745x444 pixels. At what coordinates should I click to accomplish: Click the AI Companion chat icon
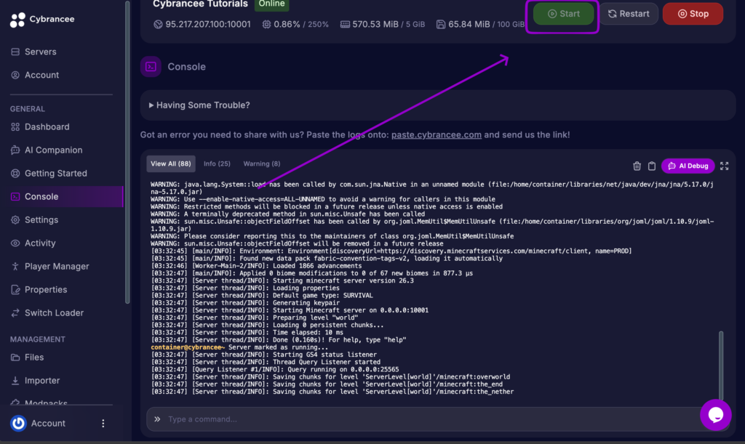(15, 150)
